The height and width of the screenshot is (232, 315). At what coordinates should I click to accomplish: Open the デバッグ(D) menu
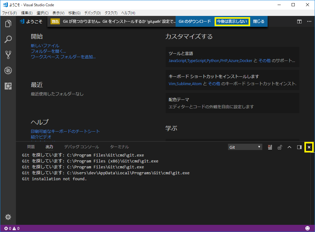pos(92,13)
